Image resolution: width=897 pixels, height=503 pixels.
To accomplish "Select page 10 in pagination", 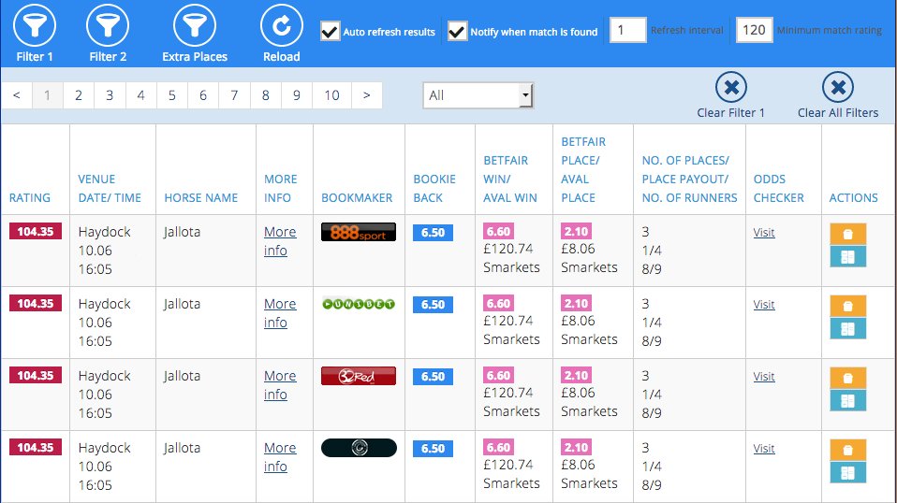I will click(x=331, y=95).
